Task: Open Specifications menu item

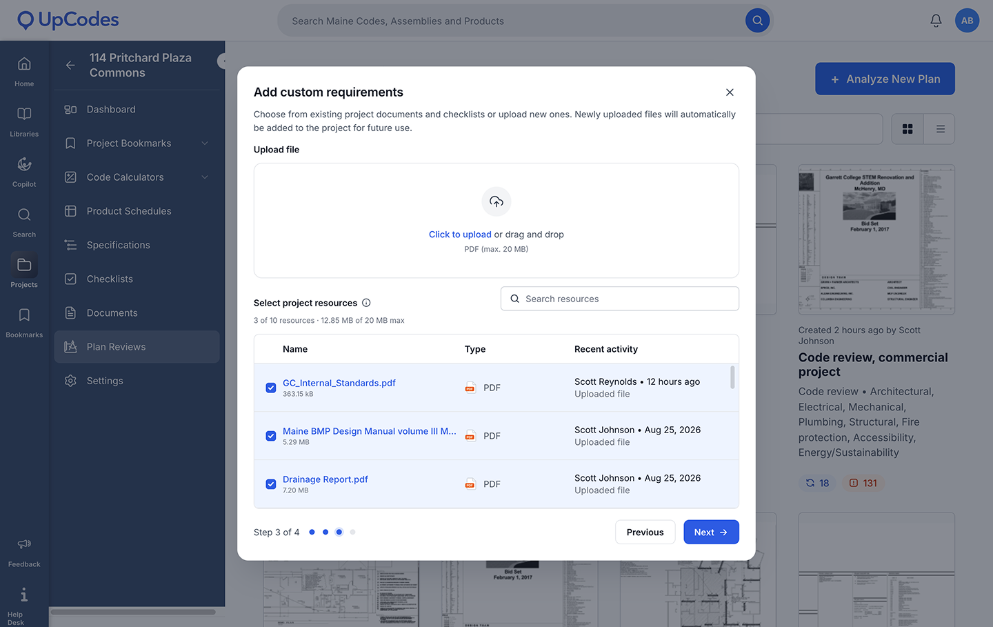Action: 137,245
